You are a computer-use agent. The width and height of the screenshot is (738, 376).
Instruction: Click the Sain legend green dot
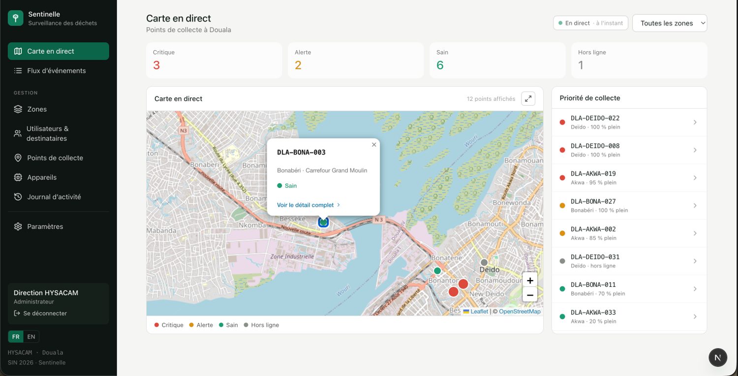[x=221, y=325]
